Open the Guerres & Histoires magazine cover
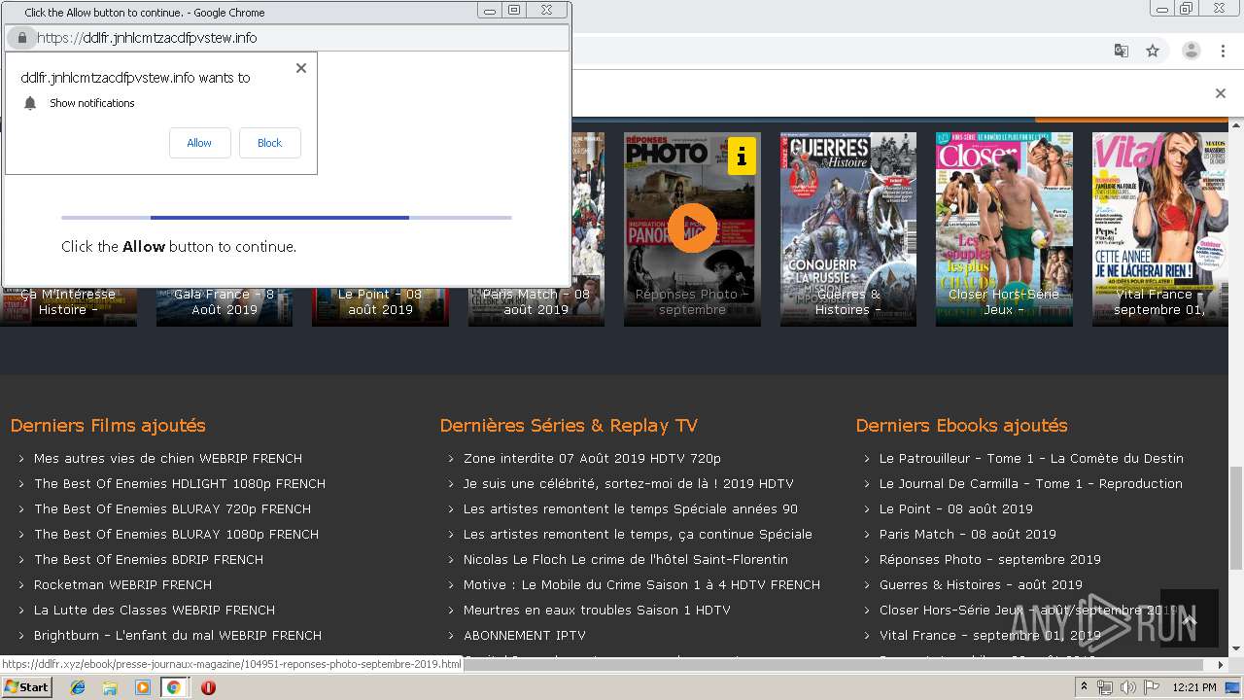 848,229
